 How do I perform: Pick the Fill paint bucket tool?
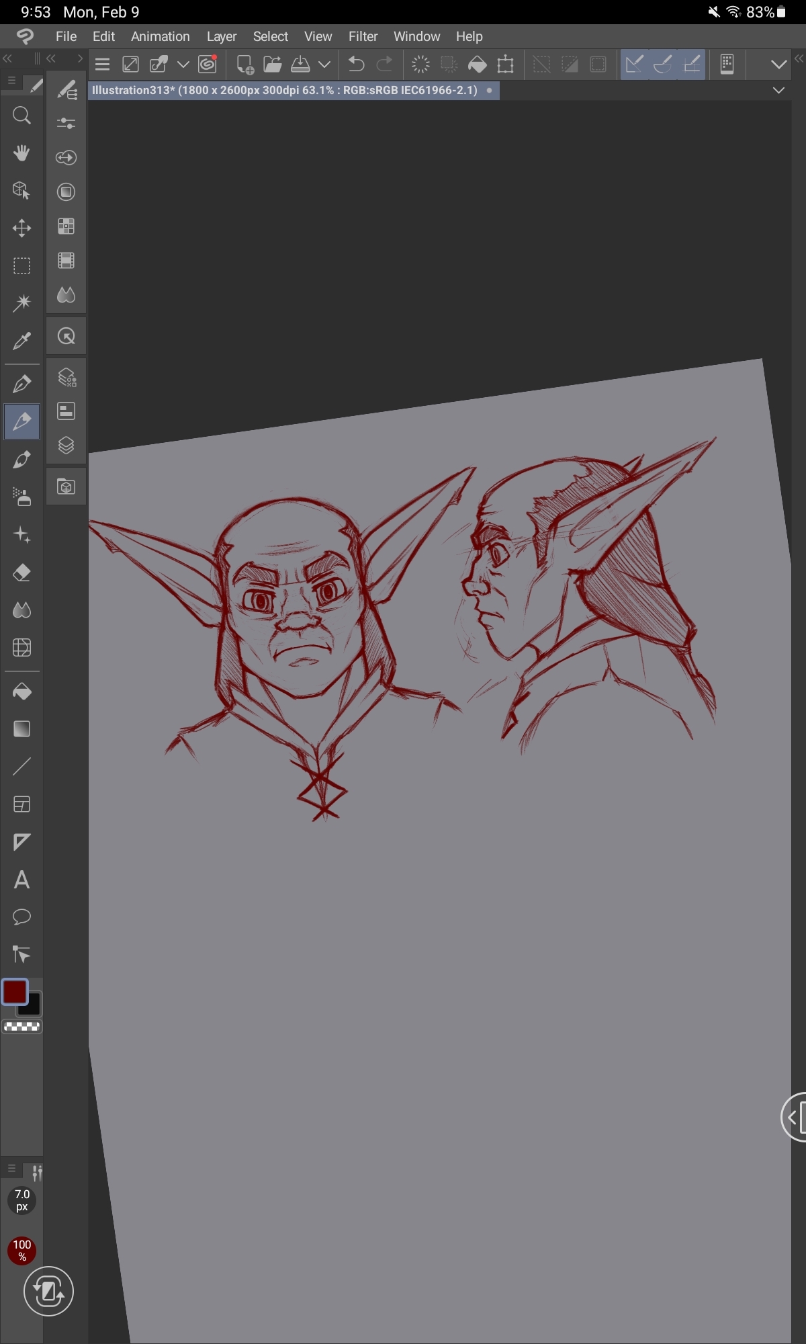(21, 691)
